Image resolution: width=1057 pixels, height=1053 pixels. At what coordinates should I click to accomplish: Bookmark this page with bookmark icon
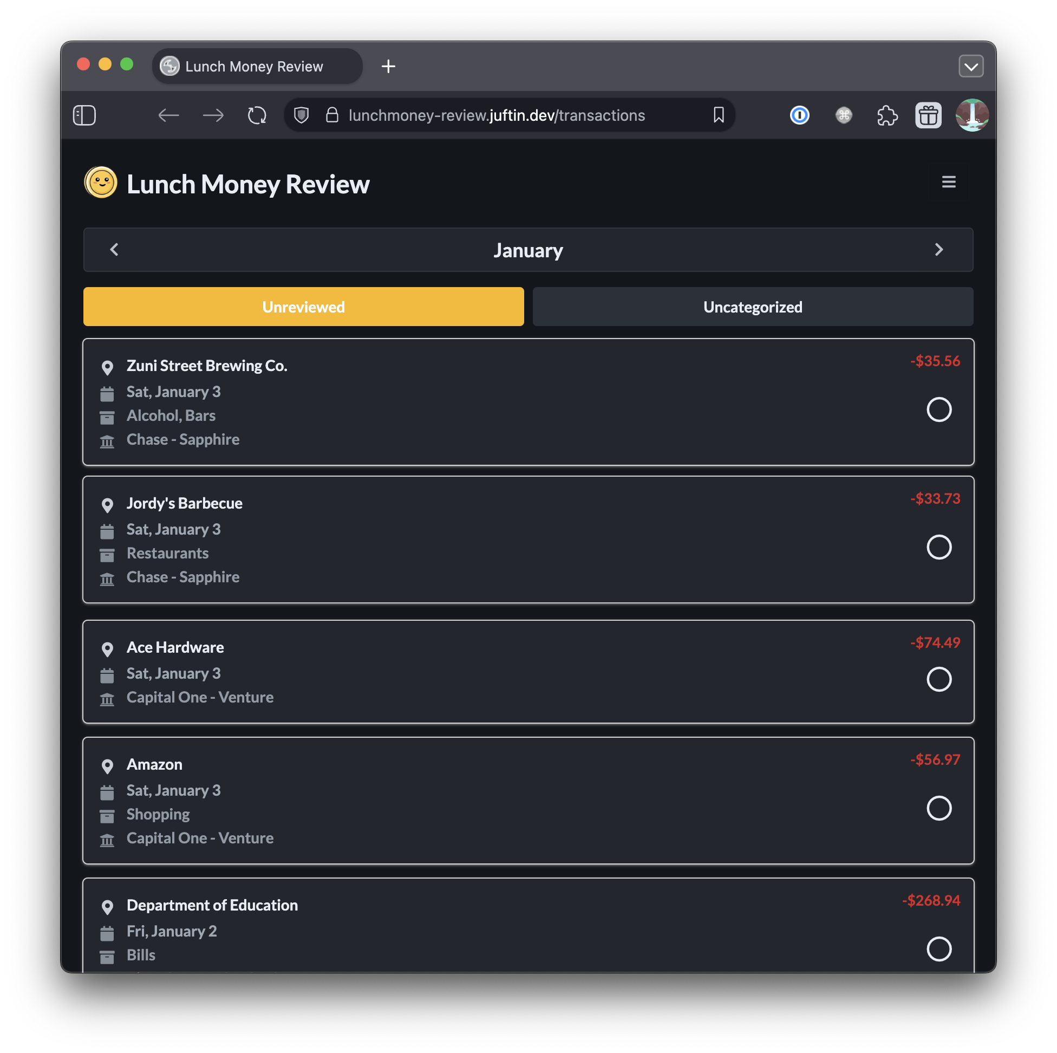tap(719, 115)
